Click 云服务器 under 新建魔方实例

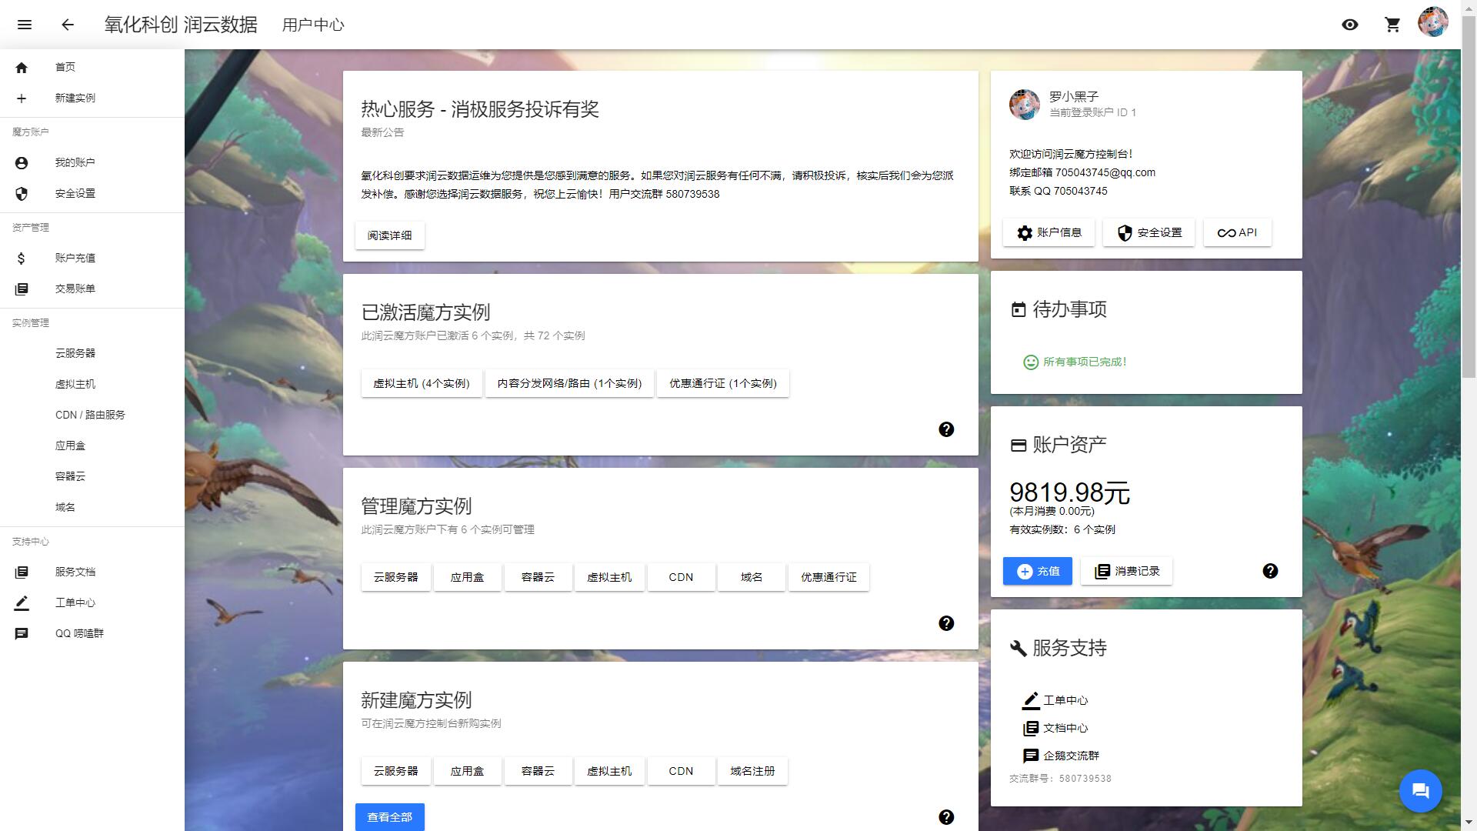(x=395, y=771)
